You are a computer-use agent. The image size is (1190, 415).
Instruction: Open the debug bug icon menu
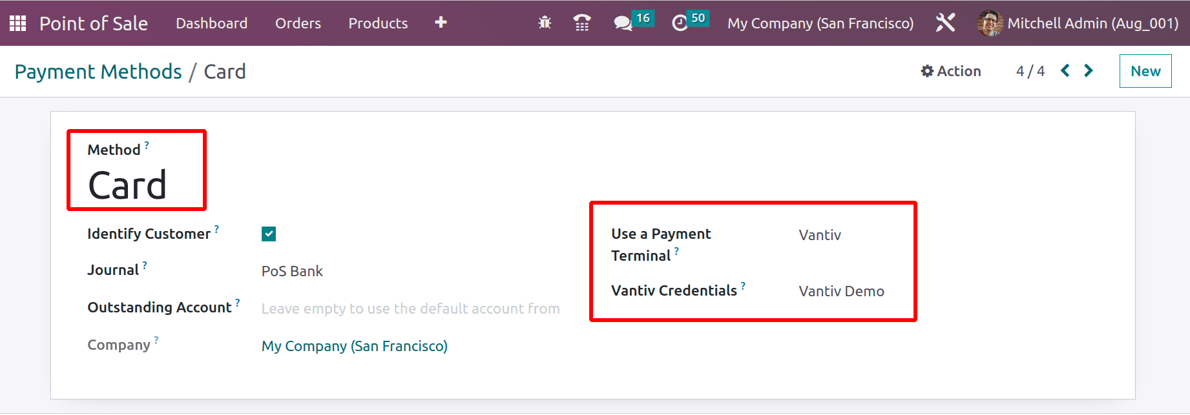[x=545, y=23]
